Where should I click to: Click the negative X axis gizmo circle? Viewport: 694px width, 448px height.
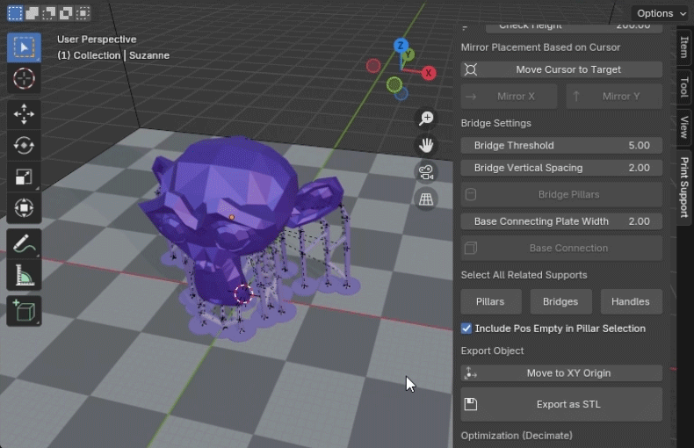point(373,66)
